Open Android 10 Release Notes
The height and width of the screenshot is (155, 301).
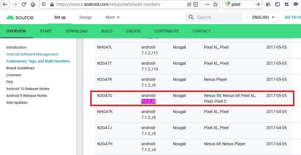click(28, 89)
